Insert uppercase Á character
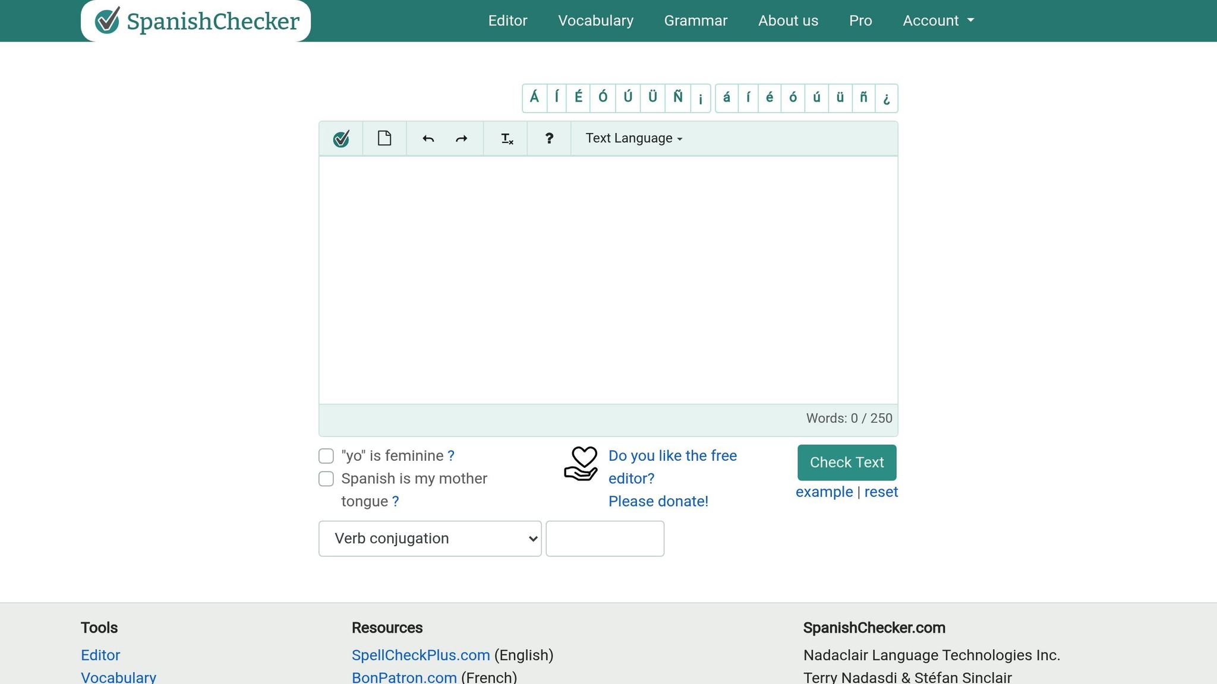 click(534, 98)
